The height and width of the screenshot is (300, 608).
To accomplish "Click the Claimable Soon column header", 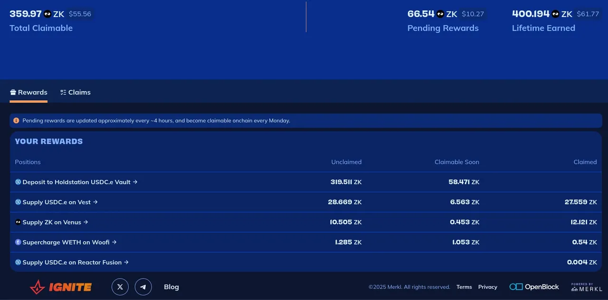I will (457, 162).
